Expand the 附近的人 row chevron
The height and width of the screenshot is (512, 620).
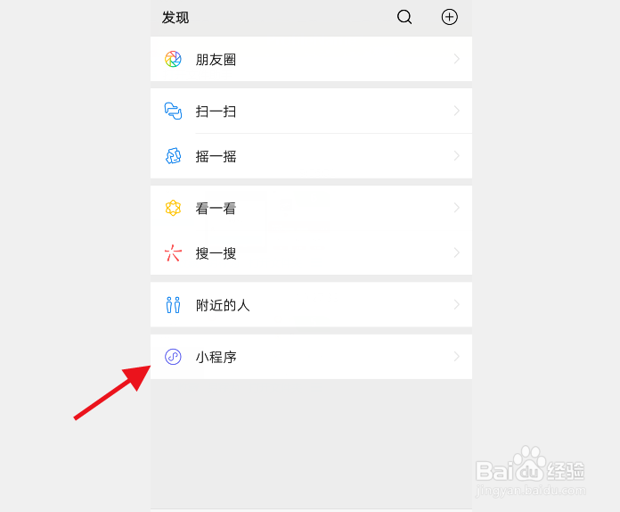tap(457, 305)
